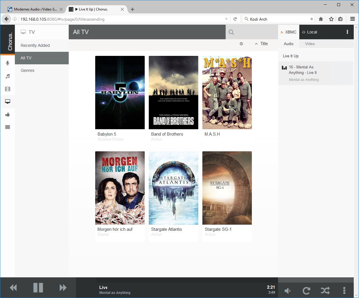This screenshot has width=359, height=298.
Task: Toggle repeat mode
Action: [x=306, y=290]
